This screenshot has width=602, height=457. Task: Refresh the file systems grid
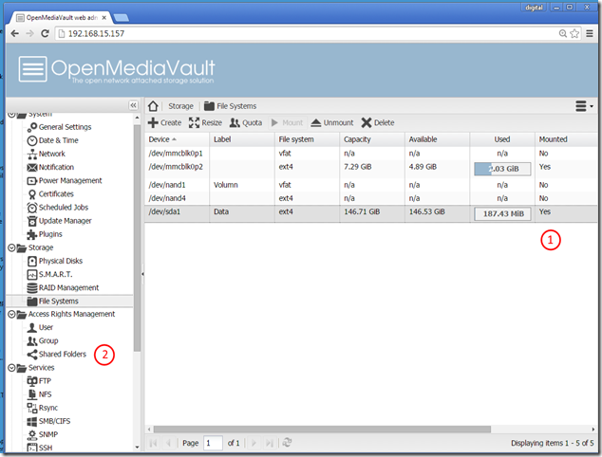[287, 443]
